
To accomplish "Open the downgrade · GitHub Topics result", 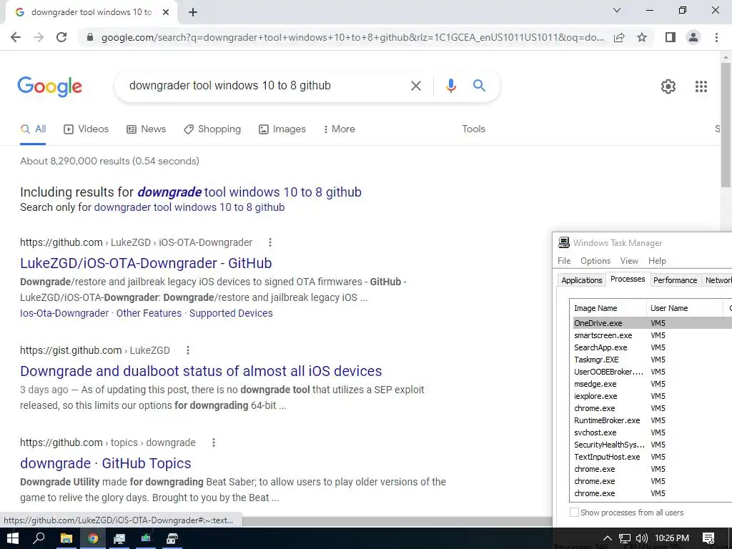I will pos(106,463).
